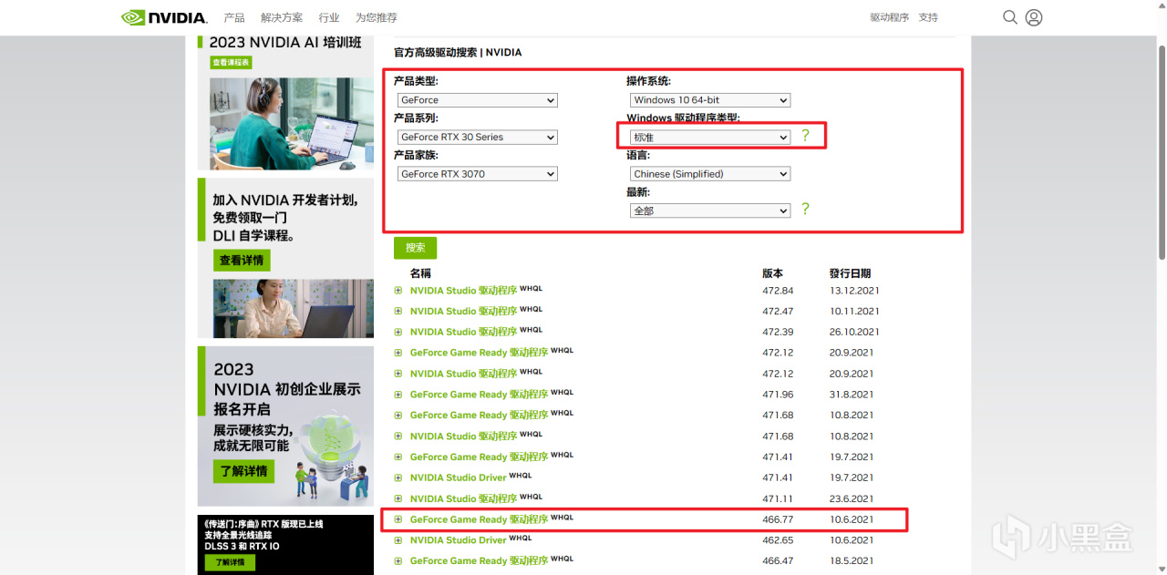
Task: Open 语言 dropdown showing Chinese (Simplified)
Action: coord(710,174)
